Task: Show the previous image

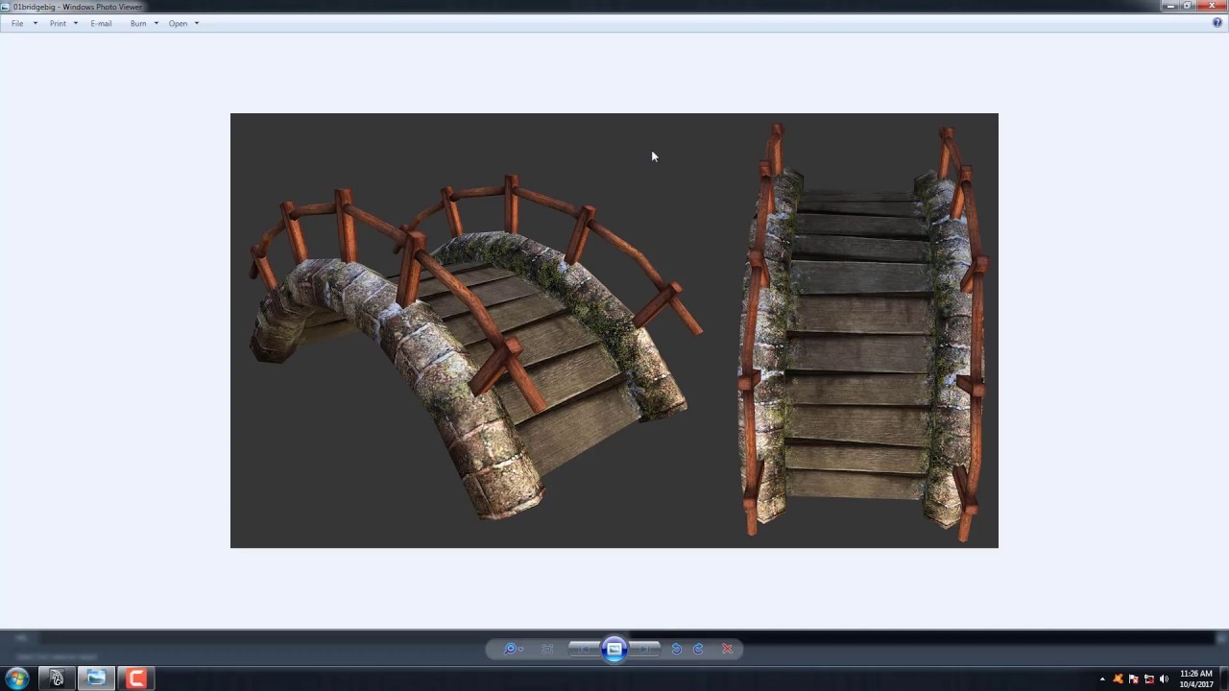Action: click(x=584, y=649)
